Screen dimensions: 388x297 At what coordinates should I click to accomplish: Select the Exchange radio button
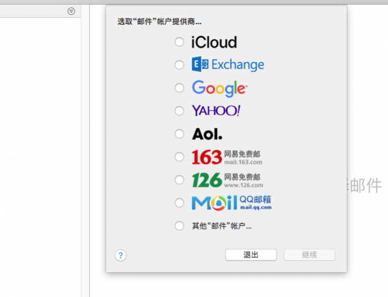click(x=179, y=65)
